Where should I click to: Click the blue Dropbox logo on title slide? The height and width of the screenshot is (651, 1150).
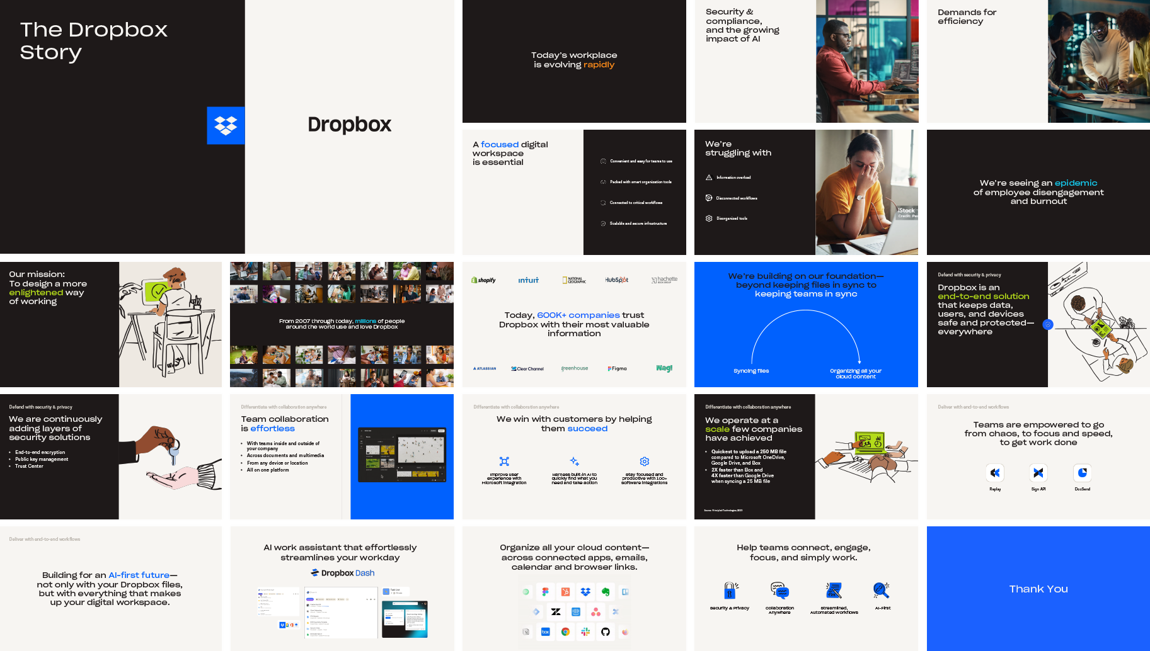pos(226,125)
